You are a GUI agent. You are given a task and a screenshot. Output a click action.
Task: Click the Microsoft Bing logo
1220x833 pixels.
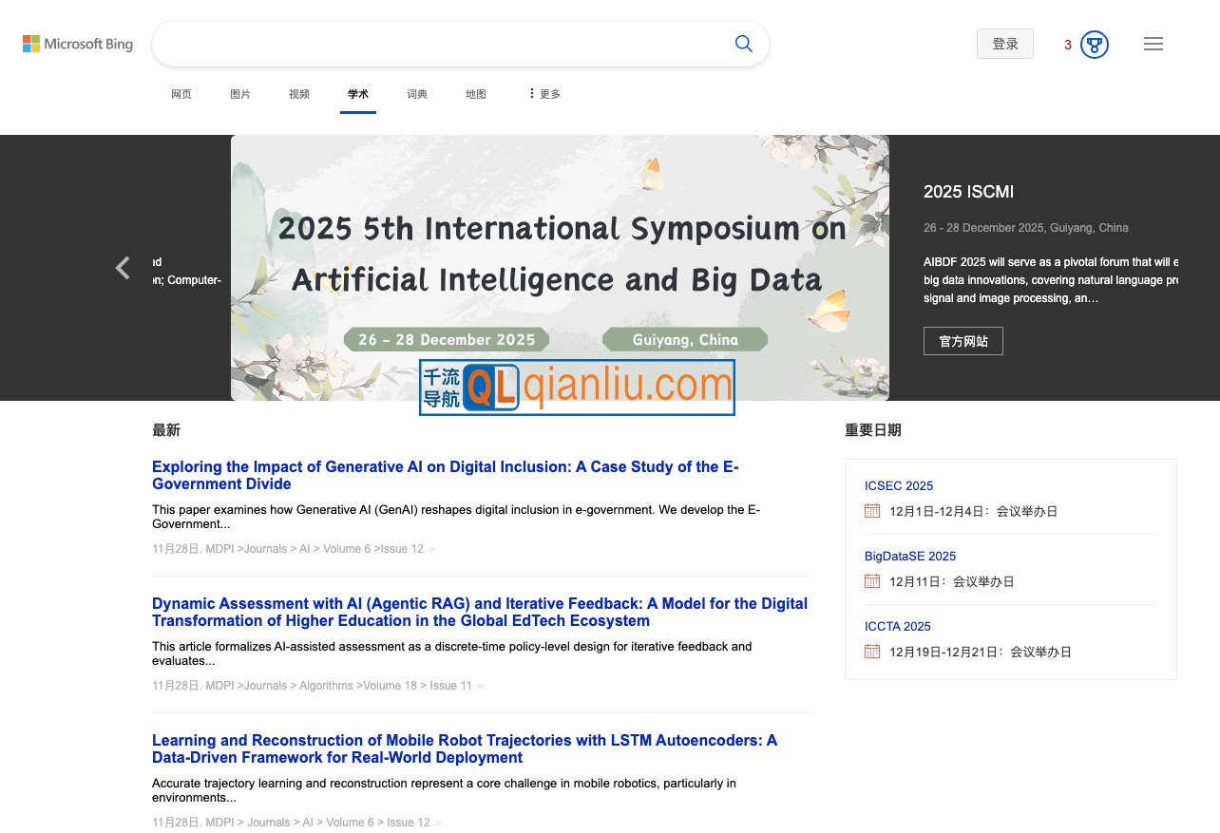[78, 44]
